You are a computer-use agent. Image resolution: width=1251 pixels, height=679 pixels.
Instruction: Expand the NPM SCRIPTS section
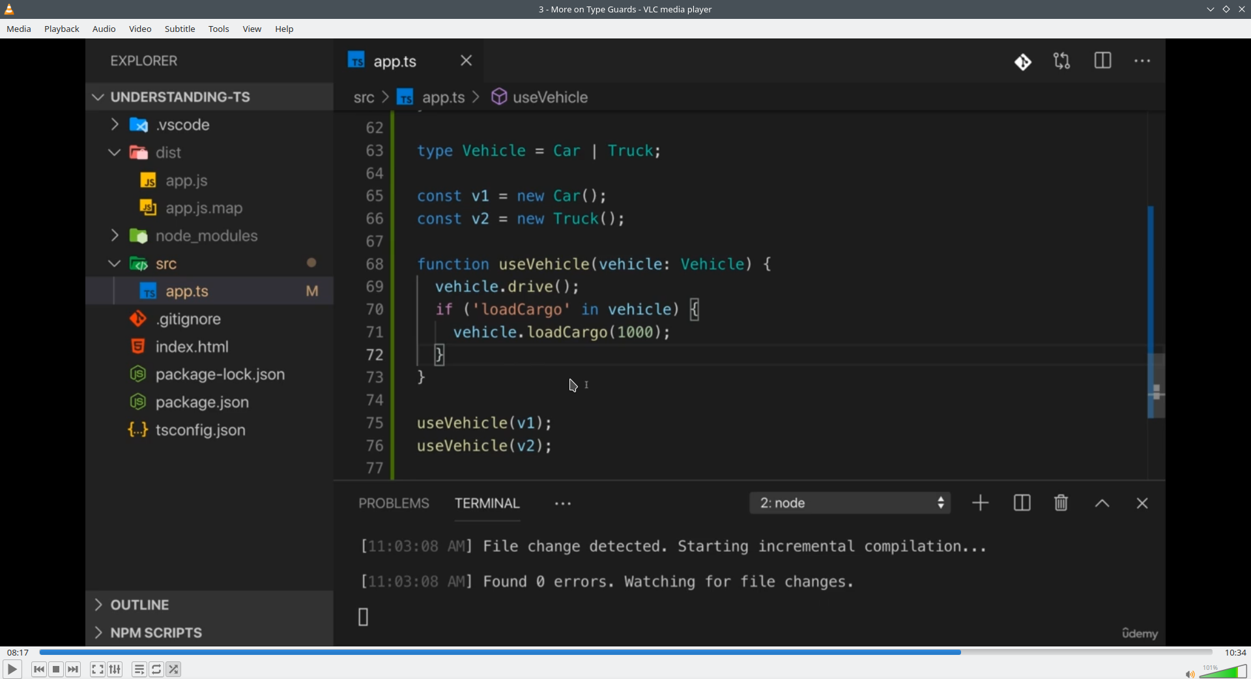[x=210, y=633]
